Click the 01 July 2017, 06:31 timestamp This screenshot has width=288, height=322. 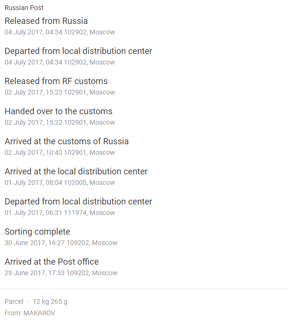60,213
